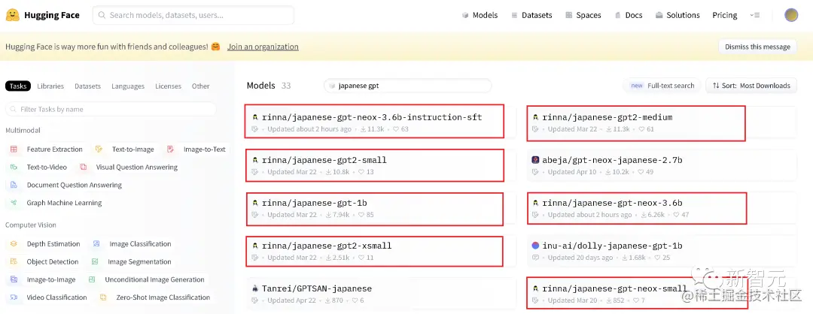The width and height of the screenshot is (813, 314).
Task: Dismiss this message banner button
Action: pyautogui.click(x=757, y=47)
